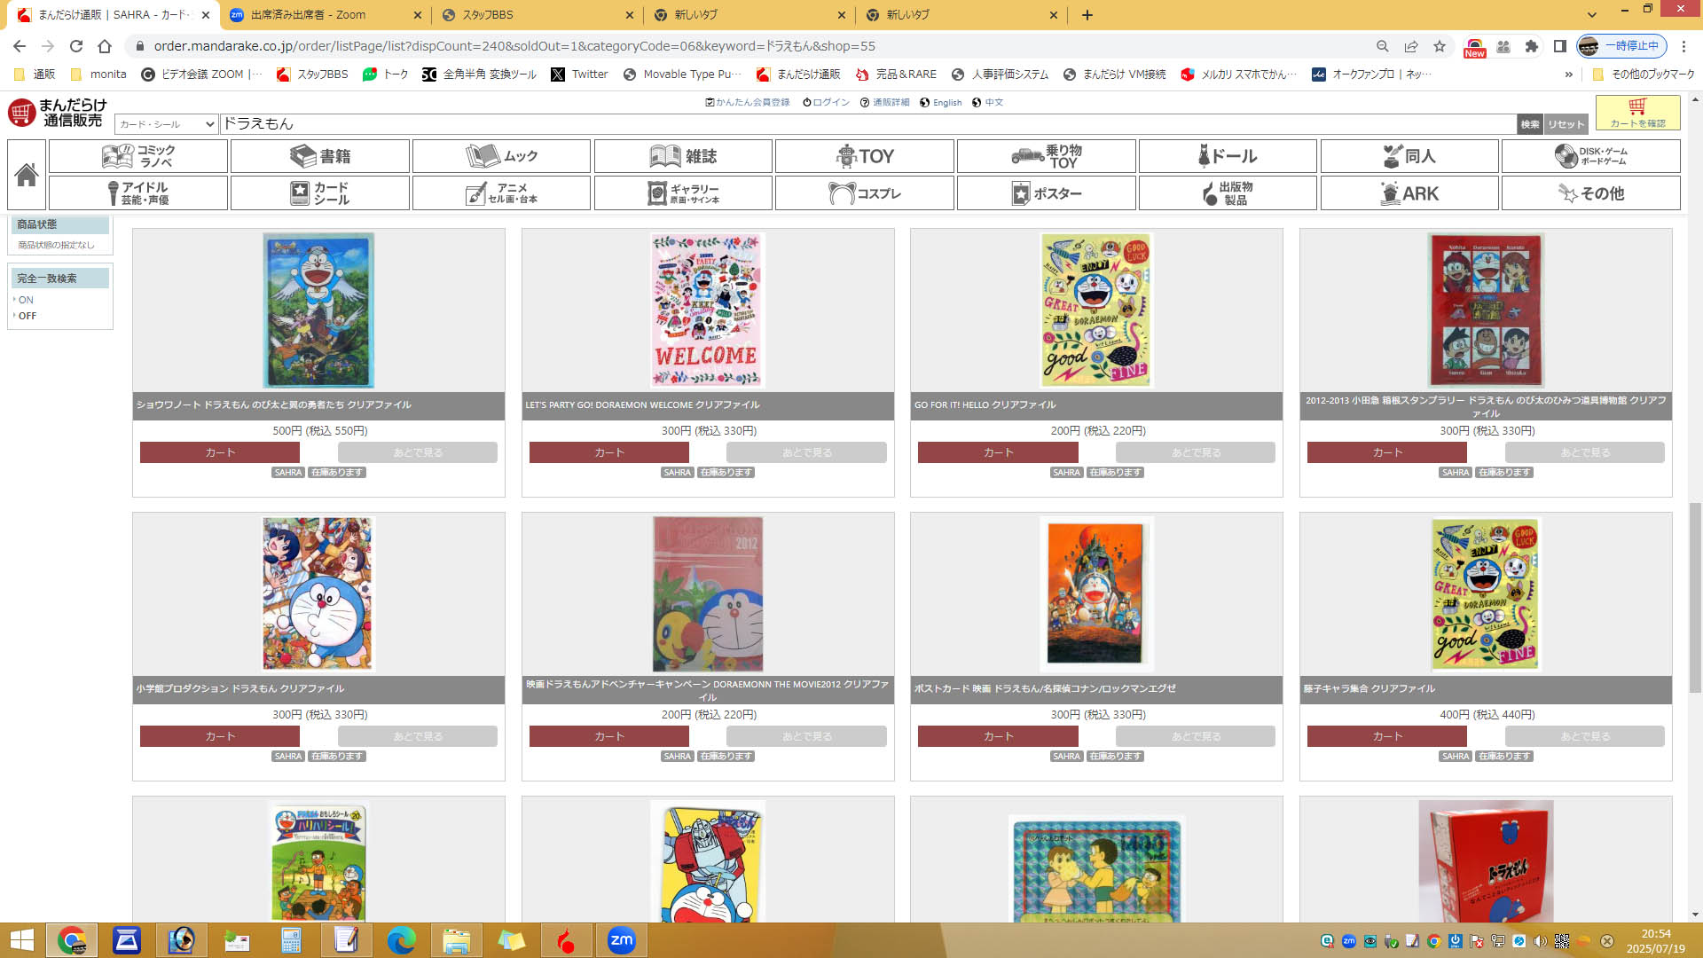This screenshot has width=1703, height=958.
Task: Open ドール category
Action: 1228,156
